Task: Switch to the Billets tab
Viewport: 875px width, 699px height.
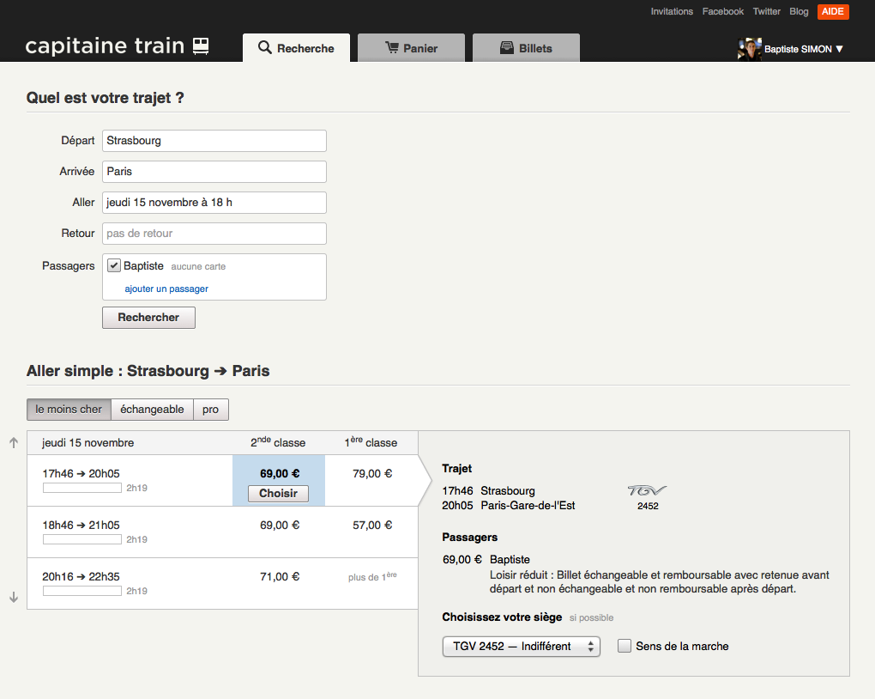Action: pyautogui.click(x=526, y=47)
